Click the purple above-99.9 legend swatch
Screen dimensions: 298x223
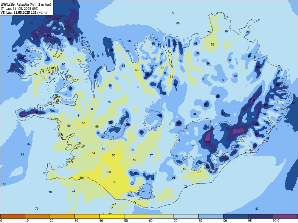click(285, 216)
